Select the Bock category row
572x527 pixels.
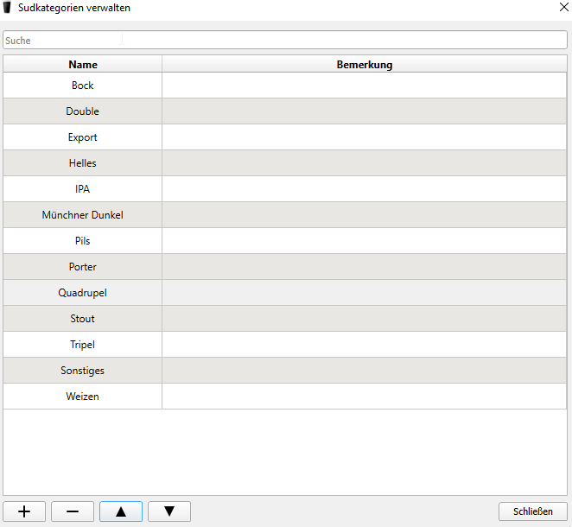click(x=83, y=86)
